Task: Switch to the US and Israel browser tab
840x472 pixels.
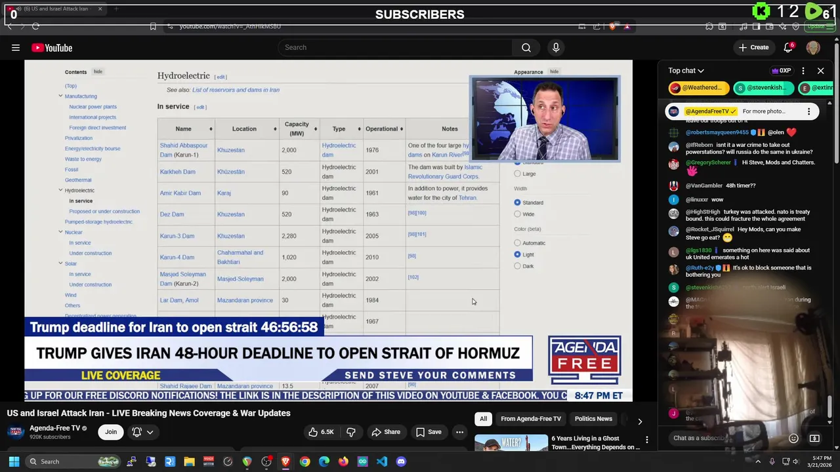Action: pos(55,9)
